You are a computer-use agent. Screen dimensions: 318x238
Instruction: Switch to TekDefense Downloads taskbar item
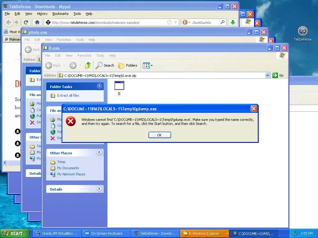pos(155,233)
